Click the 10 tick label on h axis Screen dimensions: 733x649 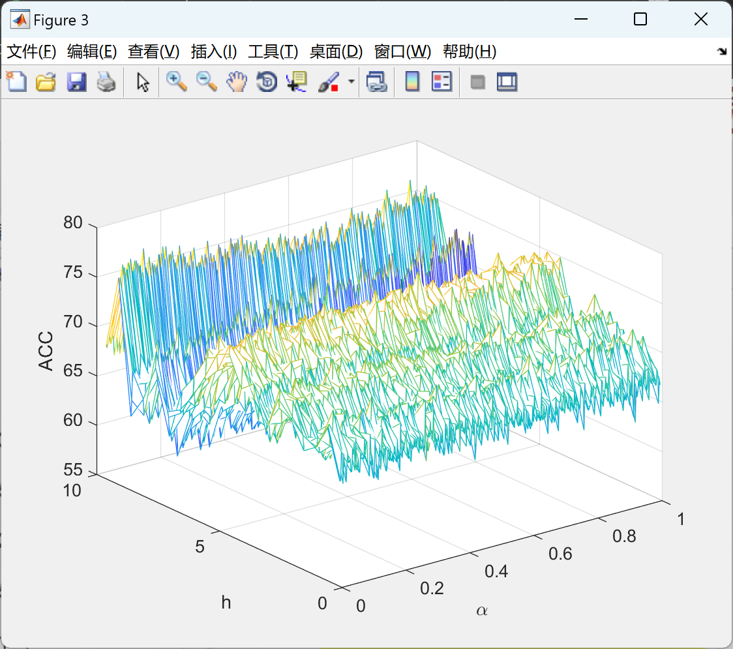(x=72, y=491)
